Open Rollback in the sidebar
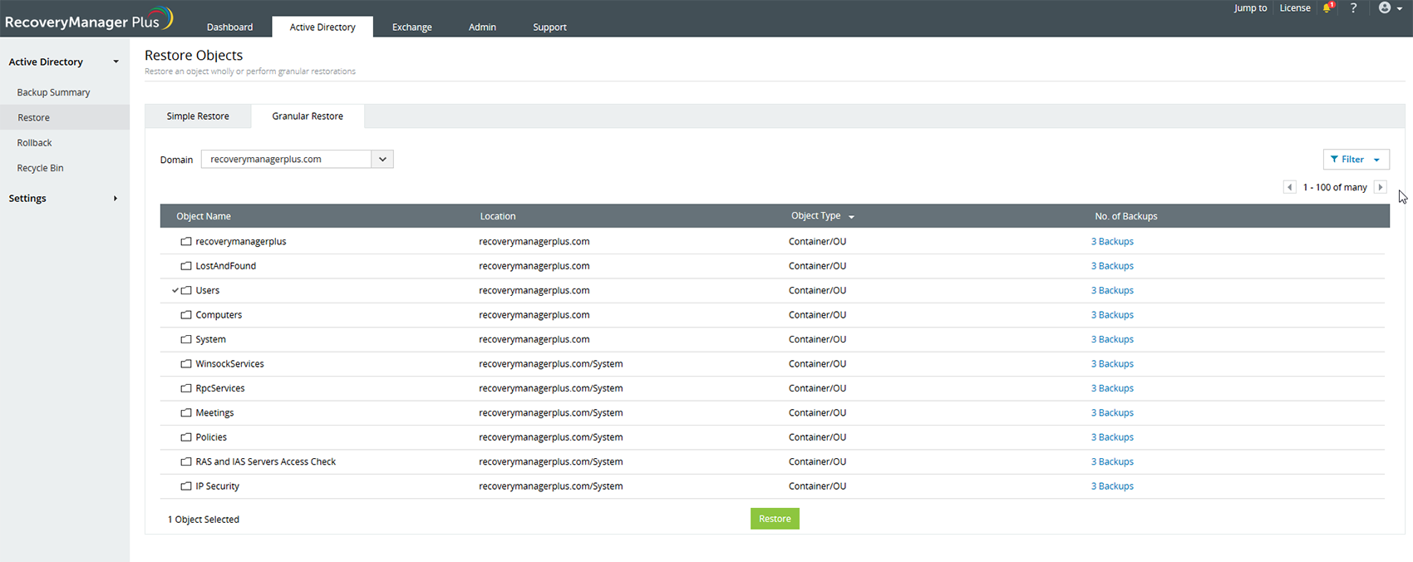The image size is (1413, 562). coord(35,143)
